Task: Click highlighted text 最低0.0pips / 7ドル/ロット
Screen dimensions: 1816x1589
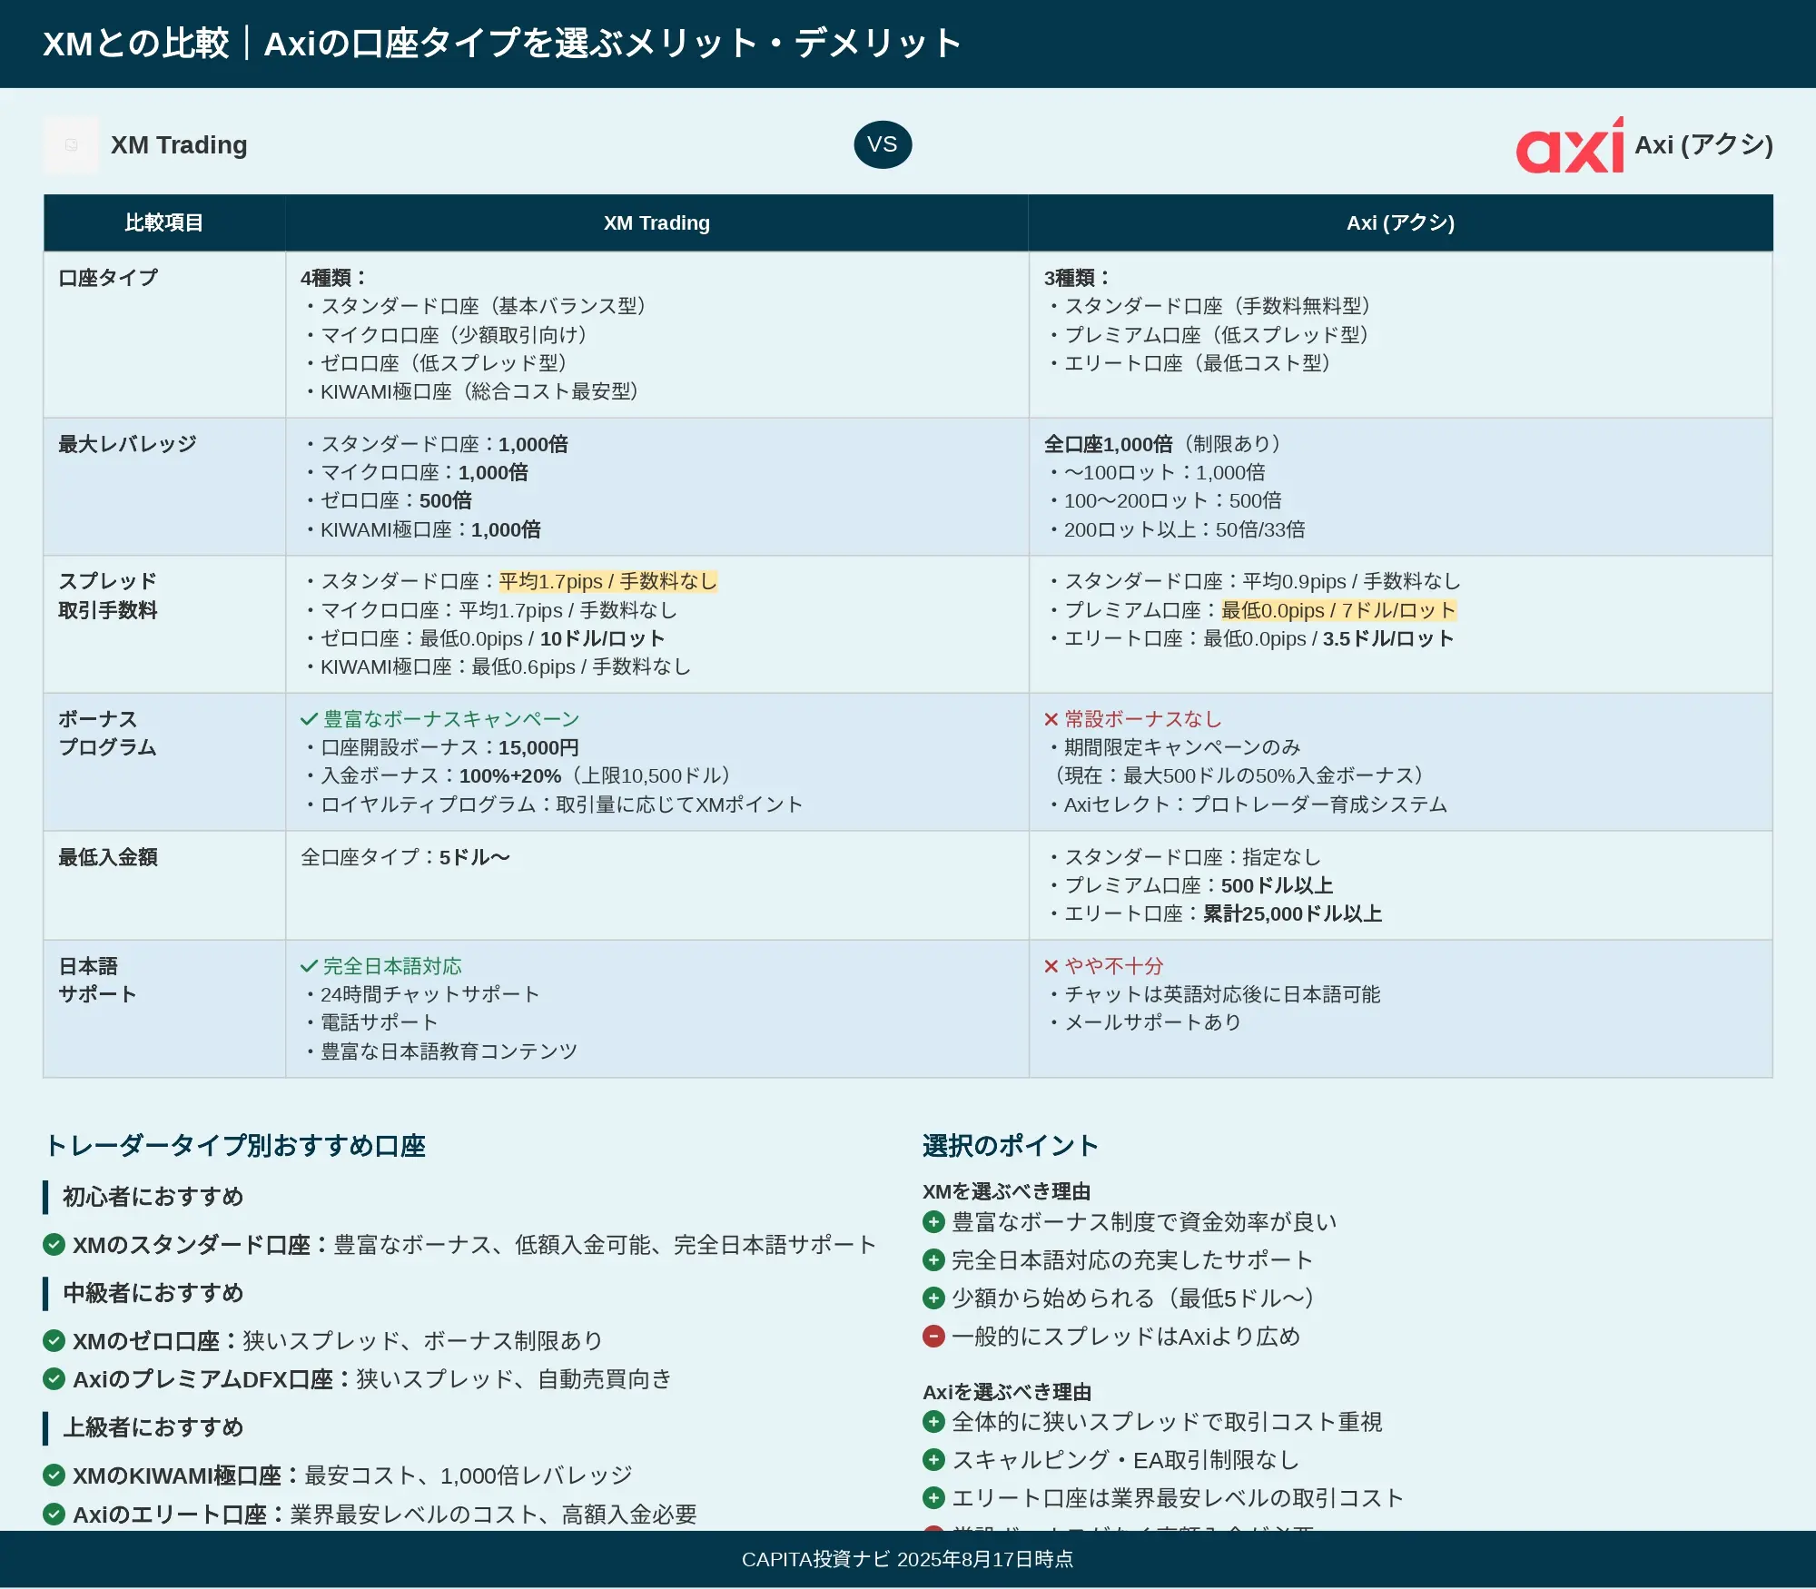Action: coord(1338,610)
